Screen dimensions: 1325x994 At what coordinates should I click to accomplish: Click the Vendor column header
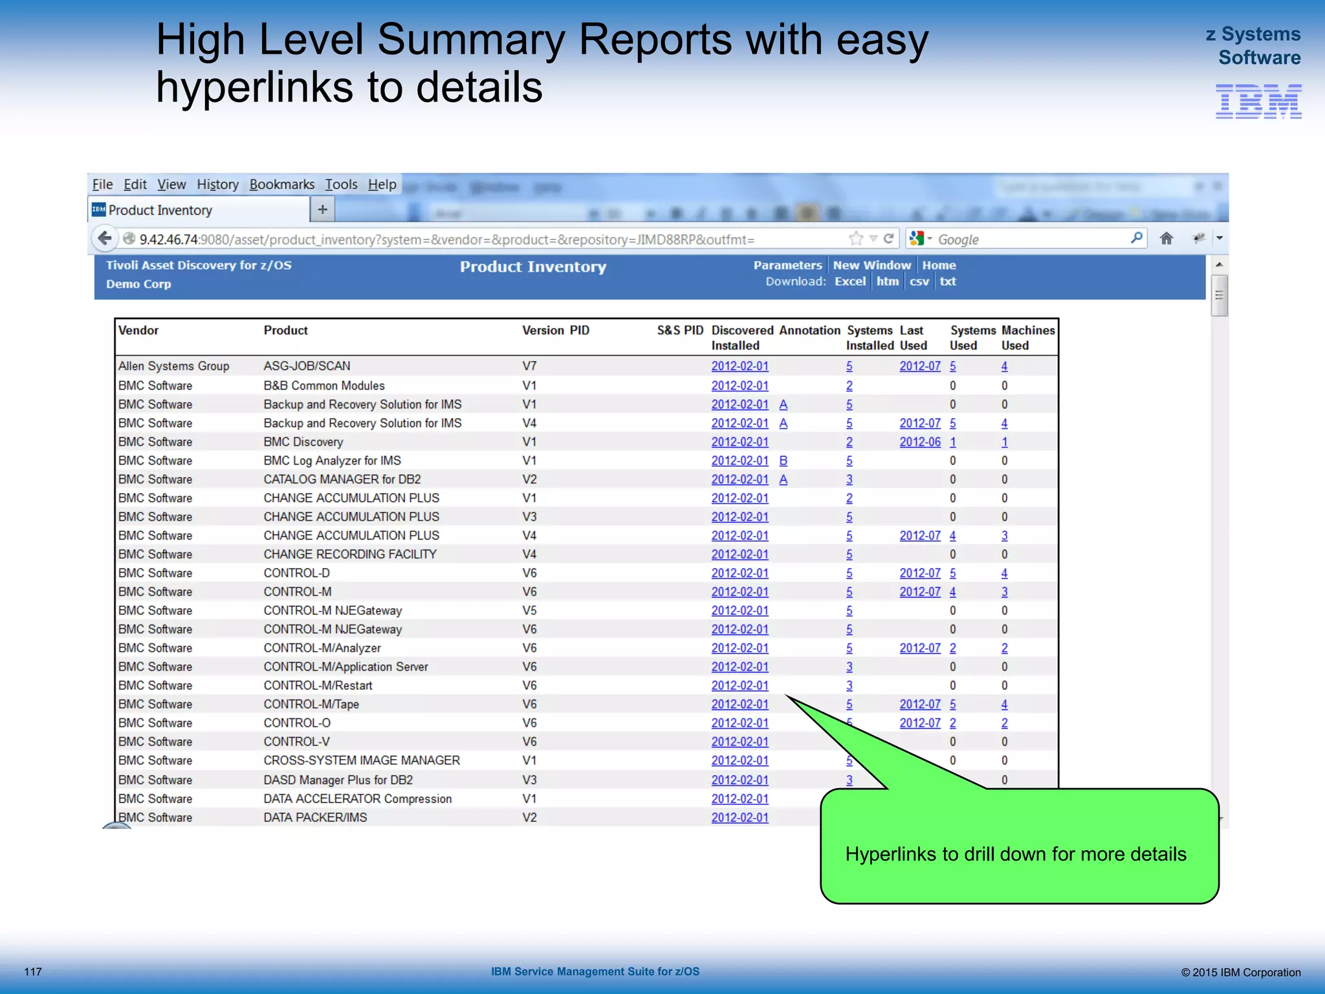[138, 330]
